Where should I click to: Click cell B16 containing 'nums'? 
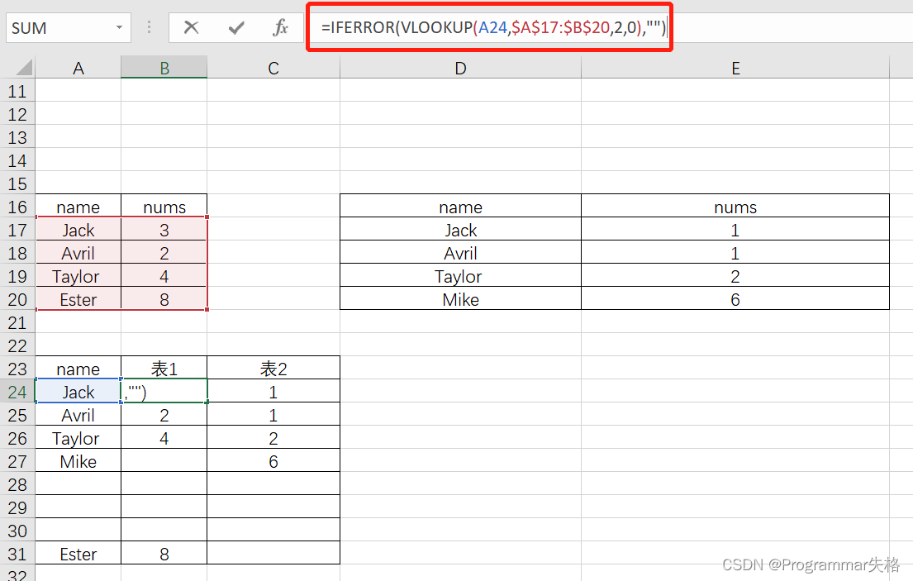[164, 207]
